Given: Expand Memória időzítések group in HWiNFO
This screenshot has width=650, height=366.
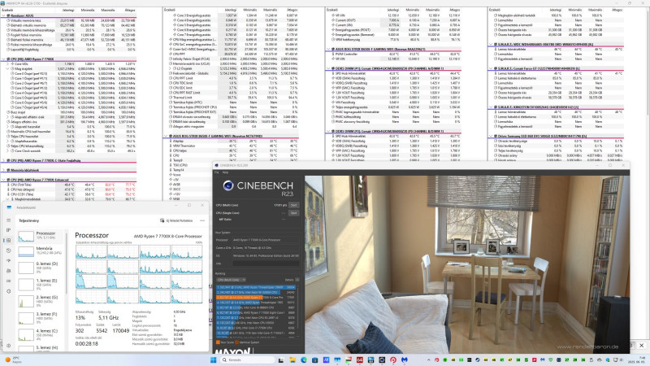Looking at the screenshot, I should (4, 170).
